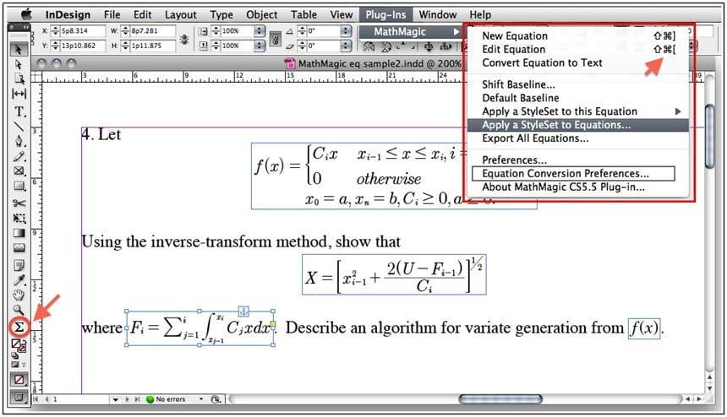
Task: Open the Layout menu
Action: tap(180, 15)
